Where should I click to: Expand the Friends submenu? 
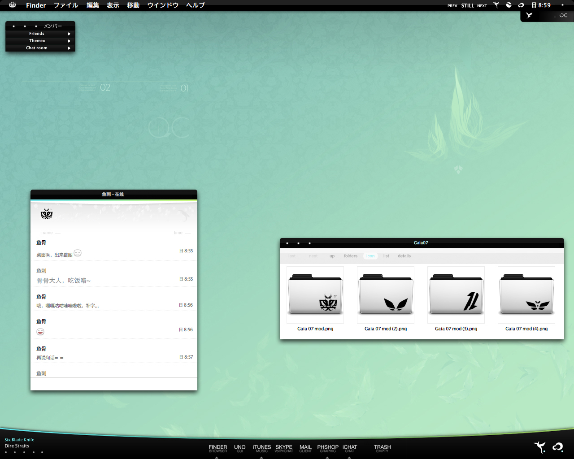click(x=40, y=34)
